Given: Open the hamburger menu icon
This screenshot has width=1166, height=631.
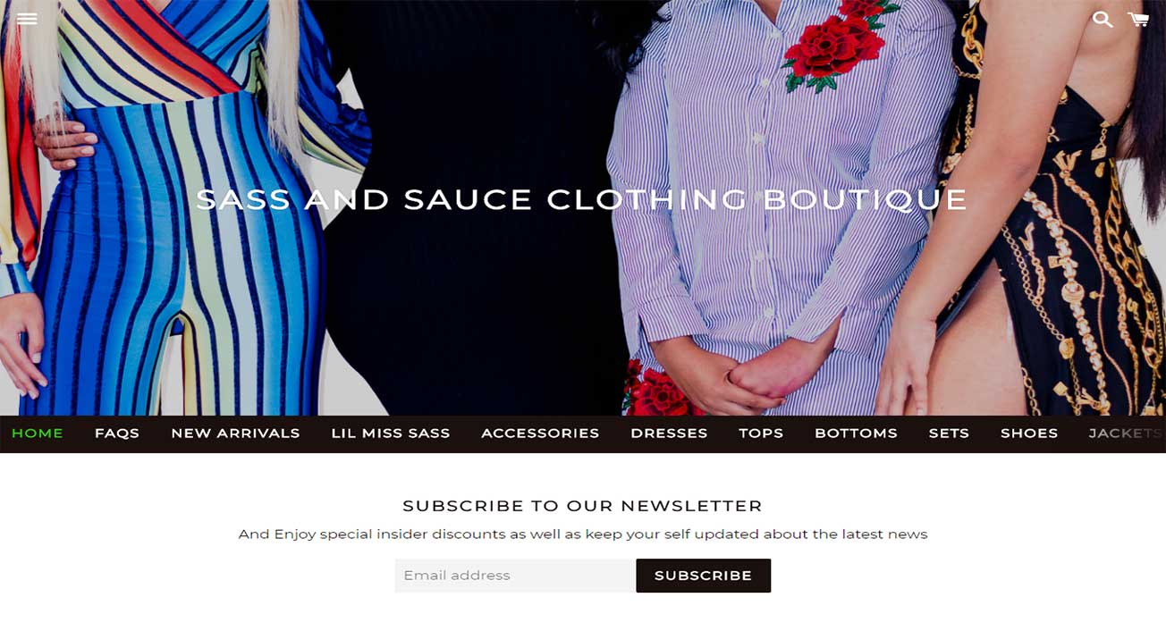Looking at the screenshot, I should (x=27, y=19).
